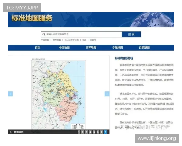The height and width of the screenshot is (146, 182).
Task: Open the 审图号 quick link
Action: [93, 40]
